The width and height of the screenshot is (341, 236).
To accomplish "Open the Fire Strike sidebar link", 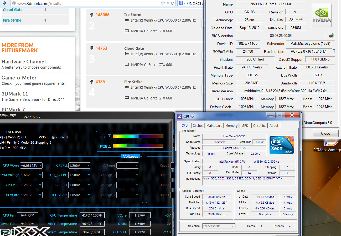I will tap(12, 20).
